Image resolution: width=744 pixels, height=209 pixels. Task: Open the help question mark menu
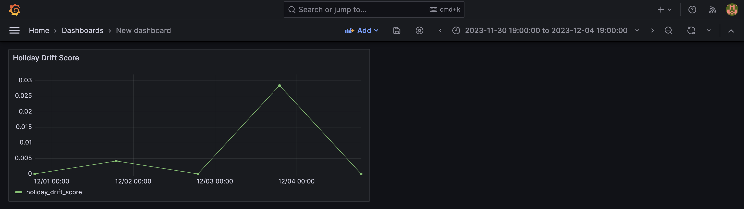tap(692, 10)
